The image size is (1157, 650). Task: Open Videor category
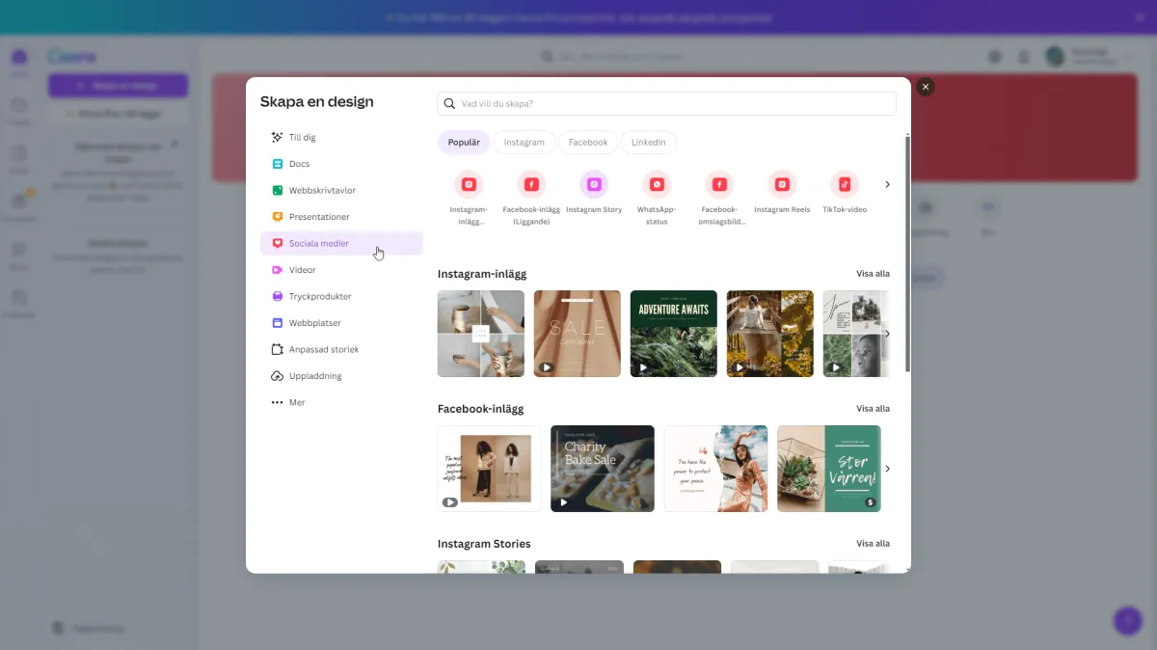coord(341,270)
